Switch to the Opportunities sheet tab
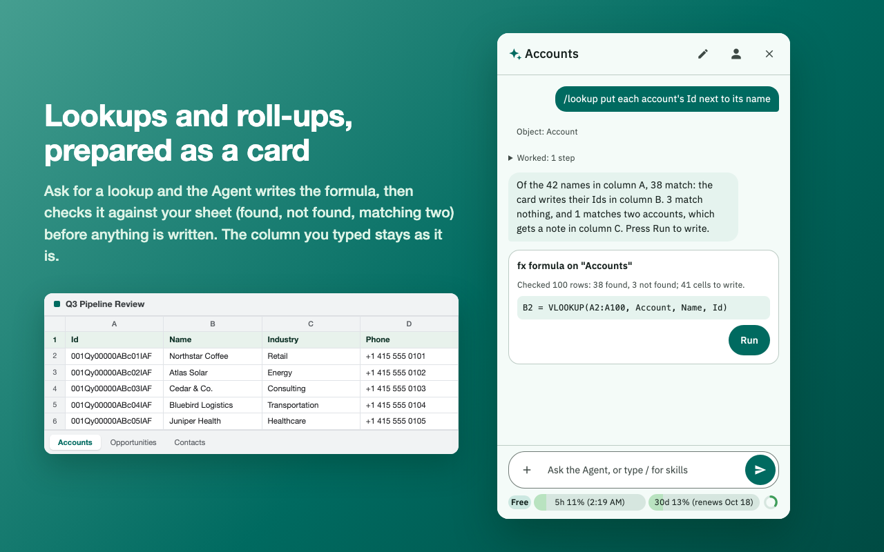 [x=133, y=442]
